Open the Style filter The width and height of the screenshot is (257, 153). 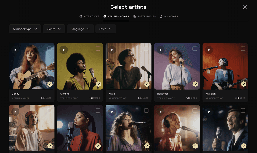click(105, 29)
